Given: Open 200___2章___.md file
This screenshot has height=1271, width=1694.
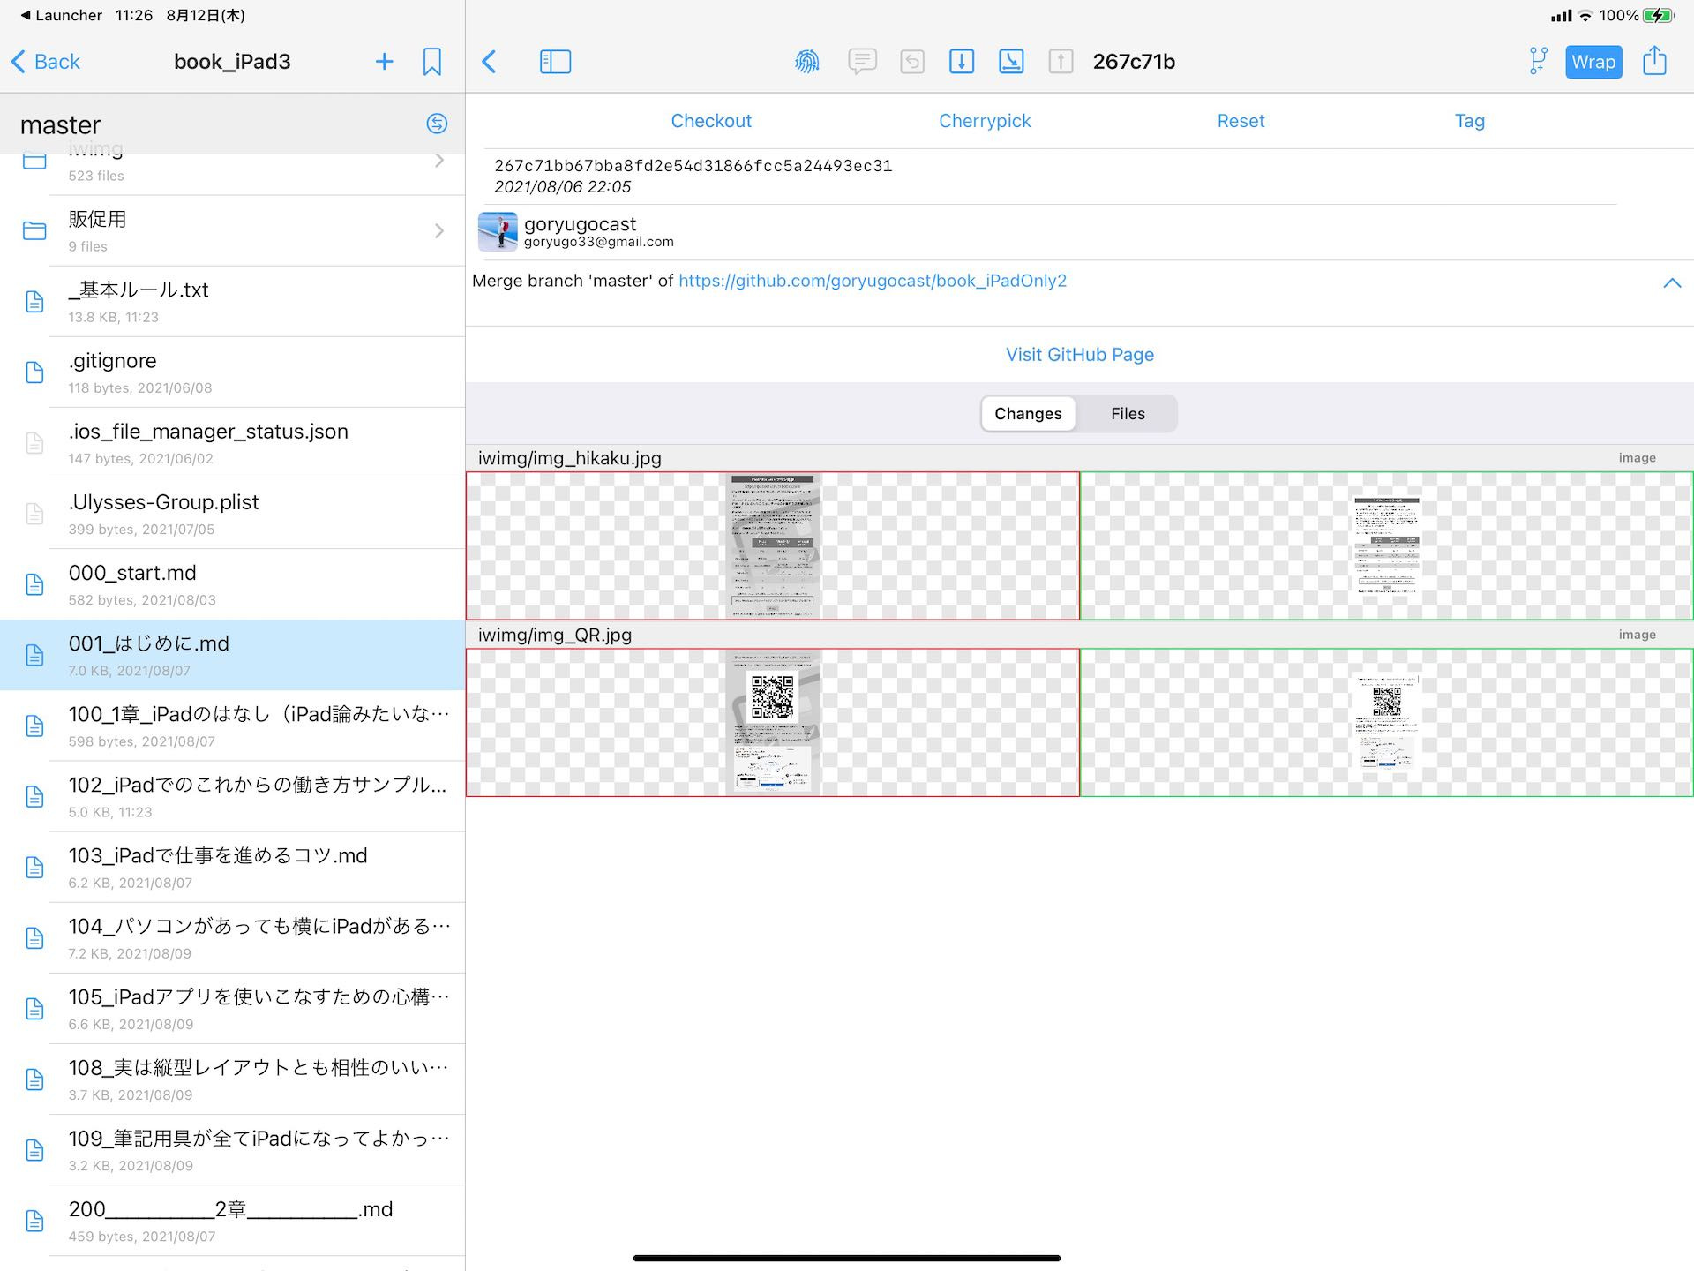Looking at the screenshot, I should (x=233, y=1220).
